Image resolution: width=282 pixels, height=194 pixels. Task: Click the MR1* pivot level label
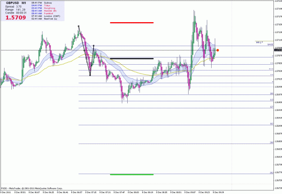259,43
